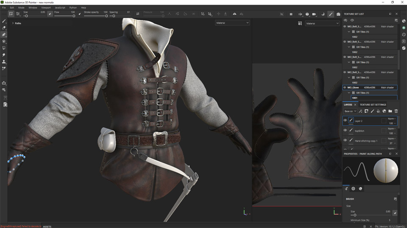407x228 pixels.
Task: Click the pause rendering icon
Action: tap(291, 14)
